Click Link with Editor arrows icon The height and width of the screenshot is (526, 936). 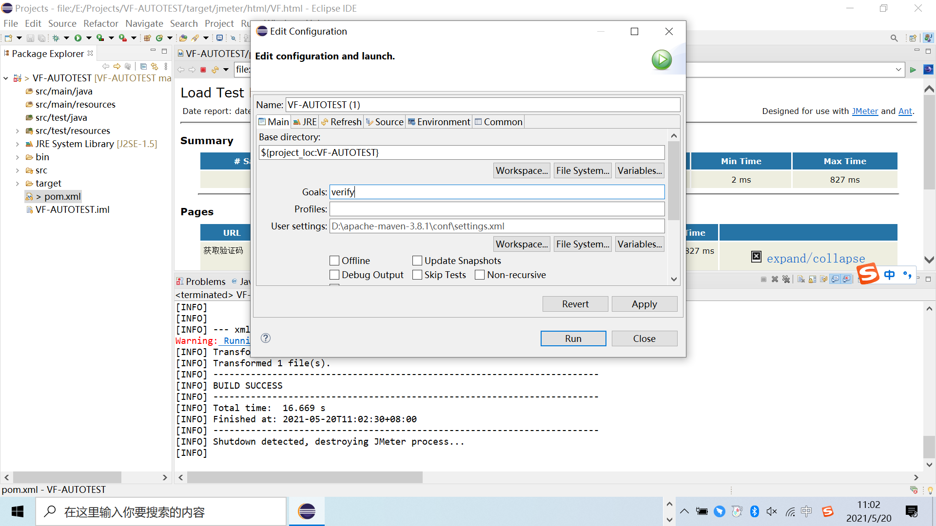[x=155, y=66]
